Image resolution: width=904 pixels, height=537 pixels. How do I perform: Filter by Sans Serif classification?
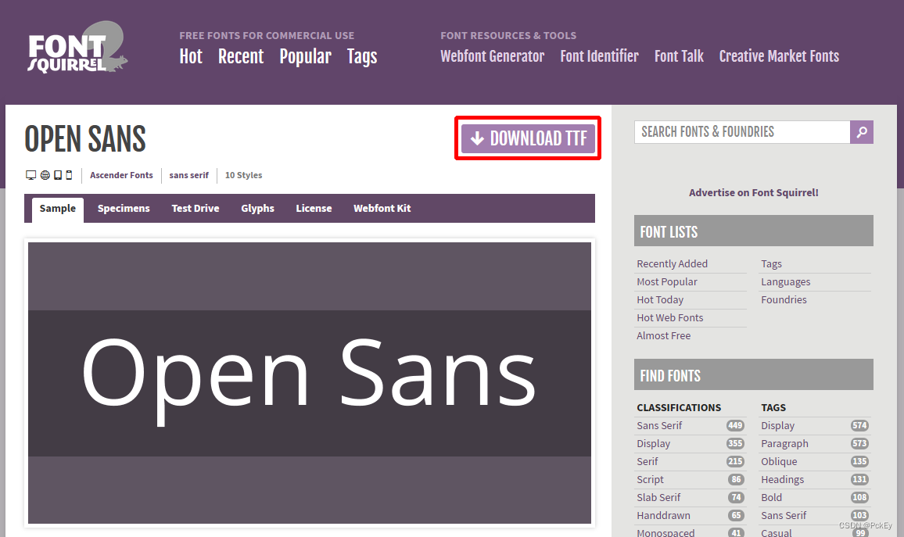pos(659,426)
